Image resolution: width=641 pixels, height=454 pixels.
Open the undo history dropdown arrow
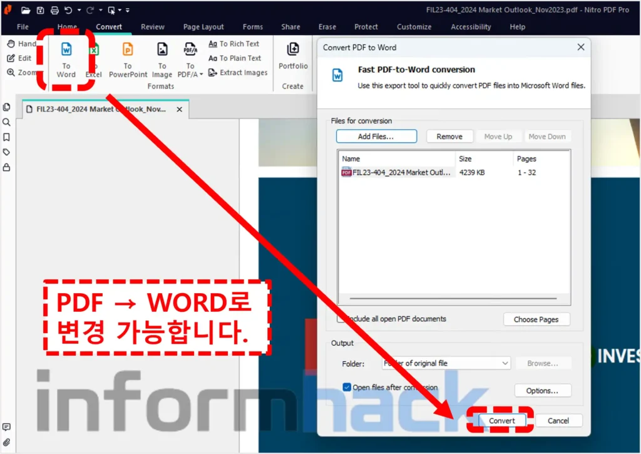tap(79, 11)
